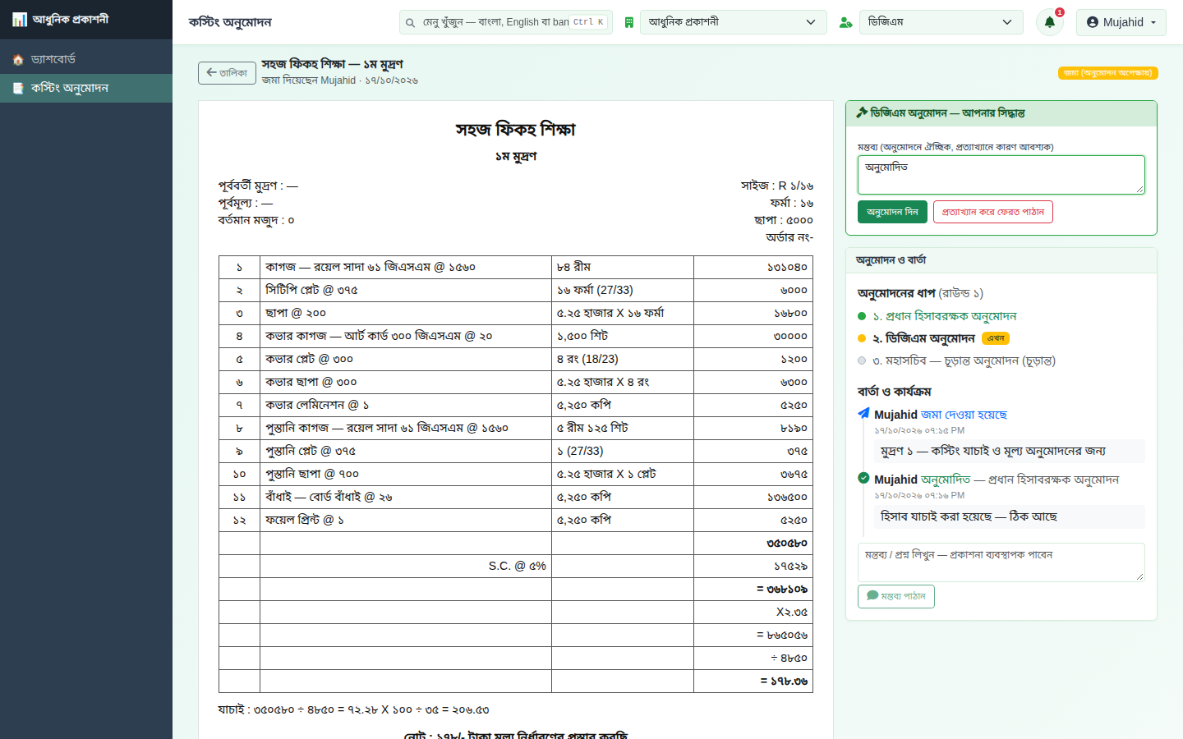1183x739 pixels.
Task: Click the document icon beside কস্টিং অনুমোদন
Action: [x=18, y=89]
